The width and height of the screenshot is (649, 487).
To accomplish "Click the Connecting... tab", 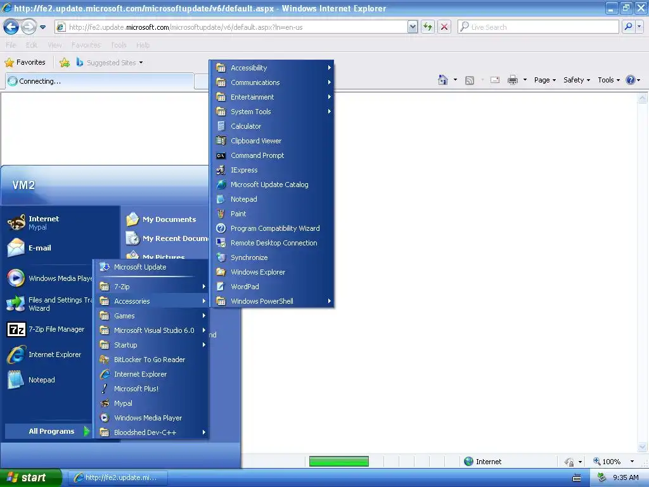I will (x=100, y=81).
